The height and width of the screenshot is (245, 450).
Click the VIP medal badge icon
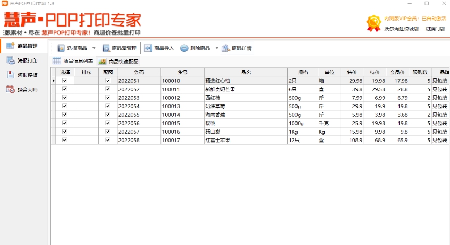(x=373, y=23)
